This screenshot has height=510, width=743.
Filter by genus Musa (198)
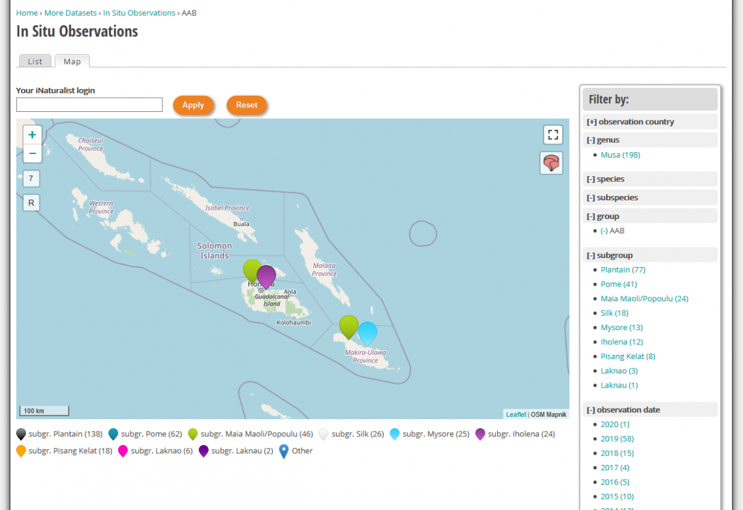620,155
